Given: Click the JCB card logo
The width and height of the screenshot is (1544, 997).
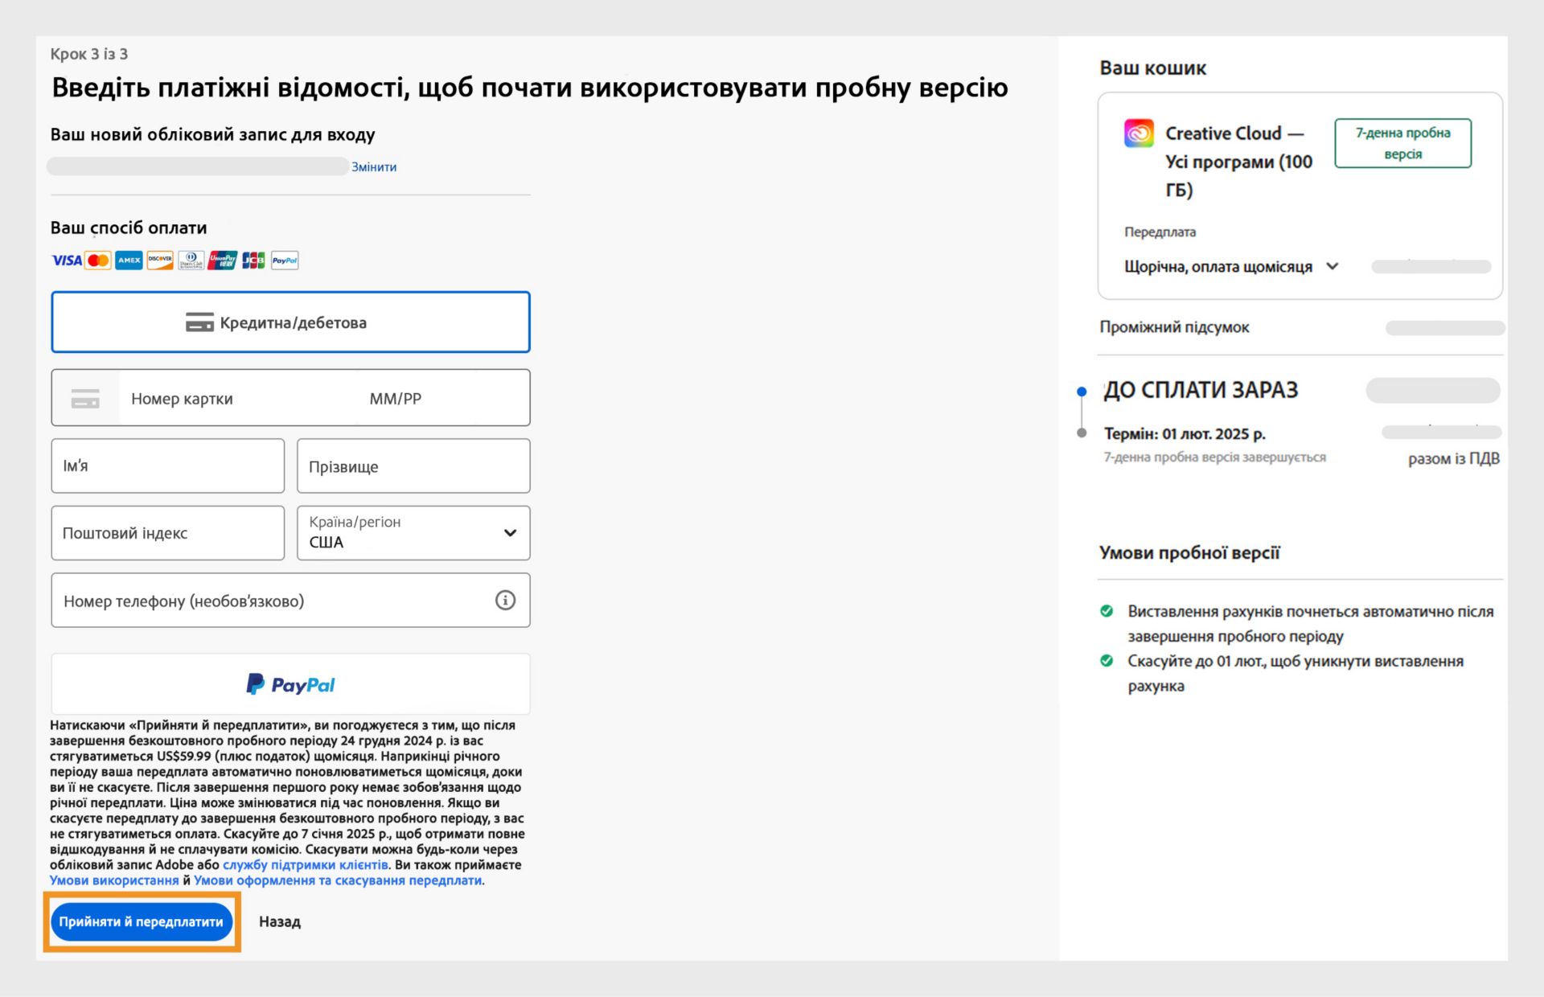Looking at the screenshot, I should [x=253, y=261].
